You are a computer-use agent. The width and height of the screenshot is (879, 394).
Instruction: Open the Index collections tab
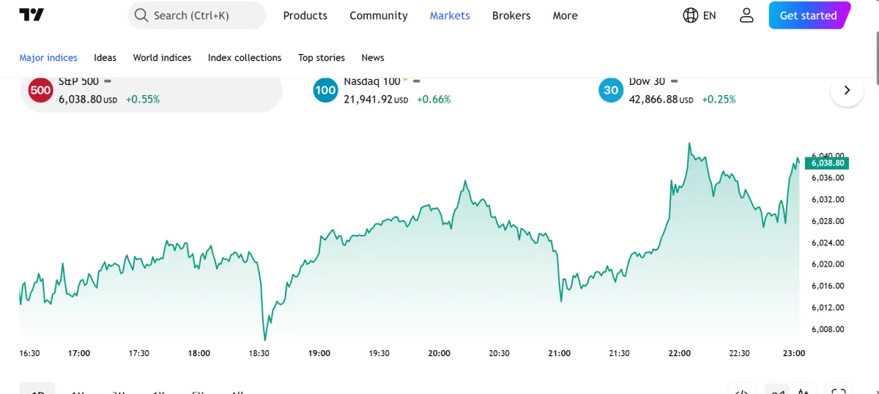(x=245, y=58)
